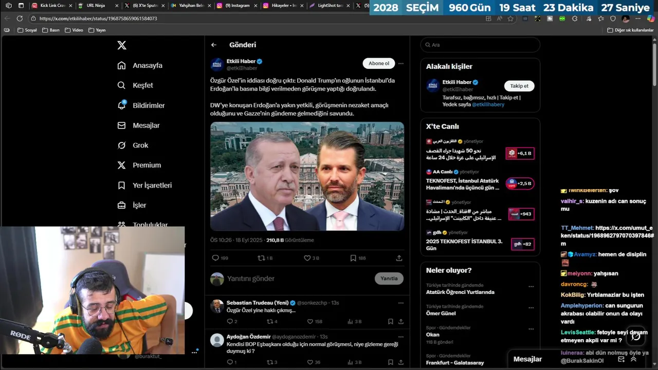Follow Etkili Haber with Takip et
This screenshot has width=658, height=370.
[x=519, y=86]
